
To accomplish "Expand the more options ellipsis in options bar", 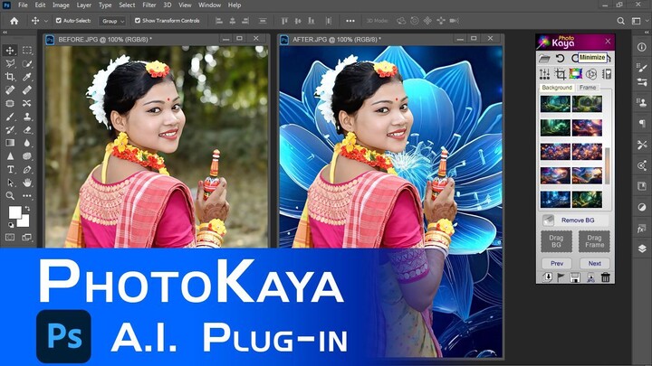I will point(350,21).
